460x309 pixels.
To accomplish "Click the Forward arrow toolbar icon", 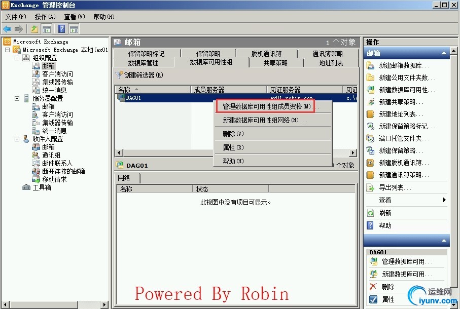I will point(18,29).
